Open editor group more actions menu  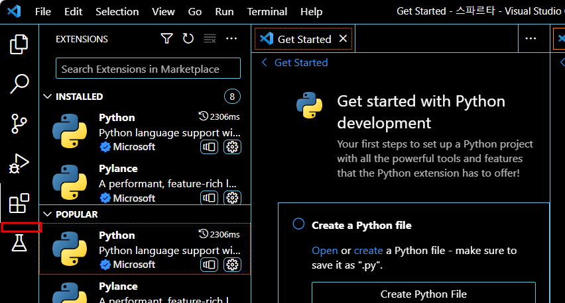click(x=531, y=38)
